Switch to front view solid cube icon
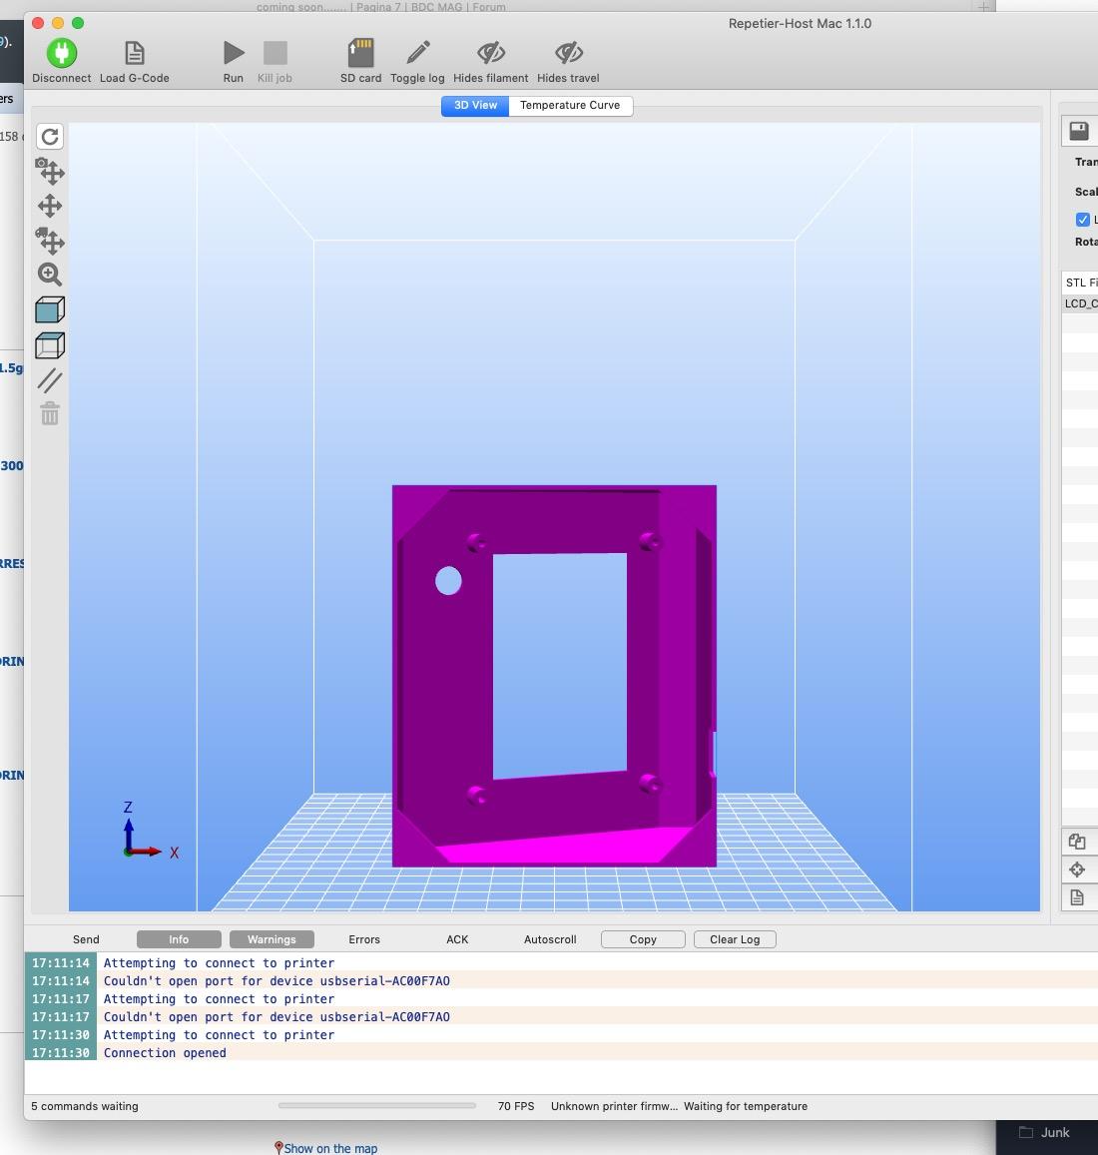Viewport: 1098px width, 1155px height. tap(50, 309)
